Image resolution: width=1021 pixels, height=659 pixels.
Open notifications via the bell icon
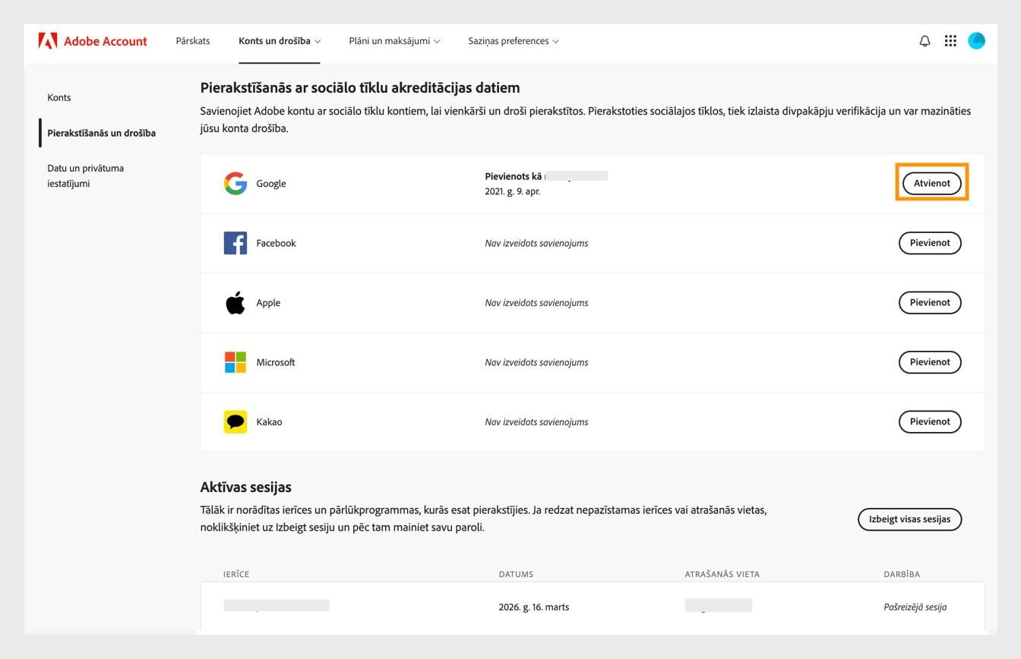click(925, 41)
